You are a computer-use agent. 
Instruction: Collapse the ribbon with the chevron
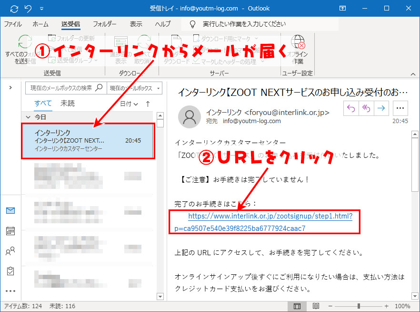tap(413, 74)
